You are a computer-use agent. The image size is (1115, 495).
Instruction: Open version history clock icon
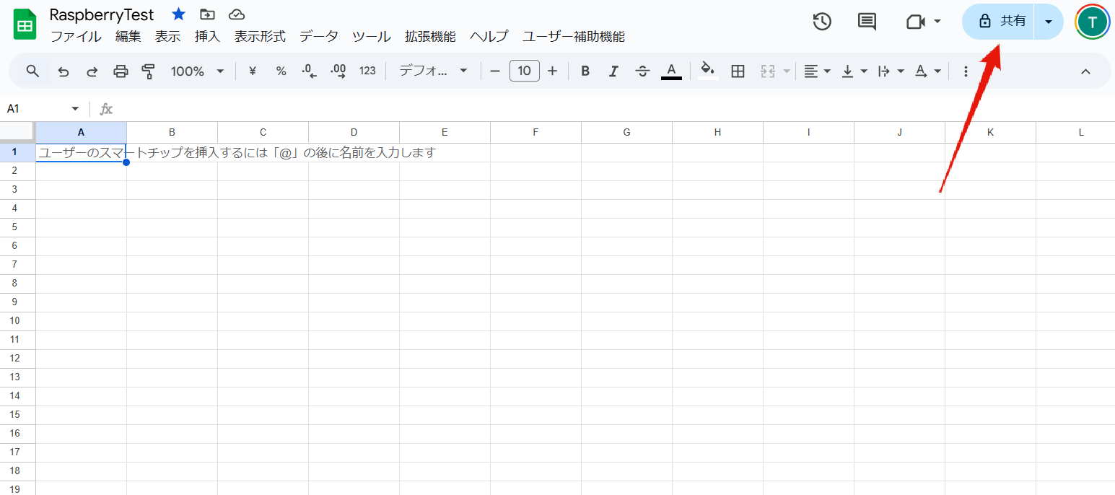pos(822,22)
